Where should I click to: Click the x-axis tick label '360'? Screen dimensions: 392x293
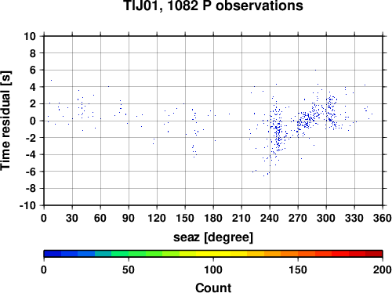click(x=383, y=218)
